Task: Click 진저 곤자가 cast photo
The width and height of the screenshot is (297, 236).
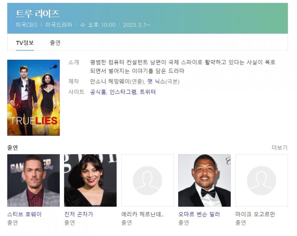Action: pos(91,180)
